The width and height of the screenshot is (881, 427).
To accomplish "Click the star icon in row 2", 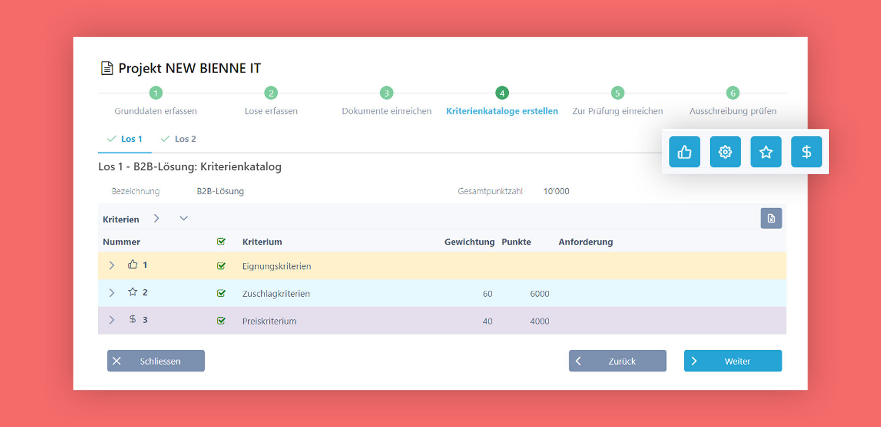I will tap(133, 292).
